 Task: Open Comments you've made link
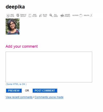pyautogui.click(x=49, y=97)
